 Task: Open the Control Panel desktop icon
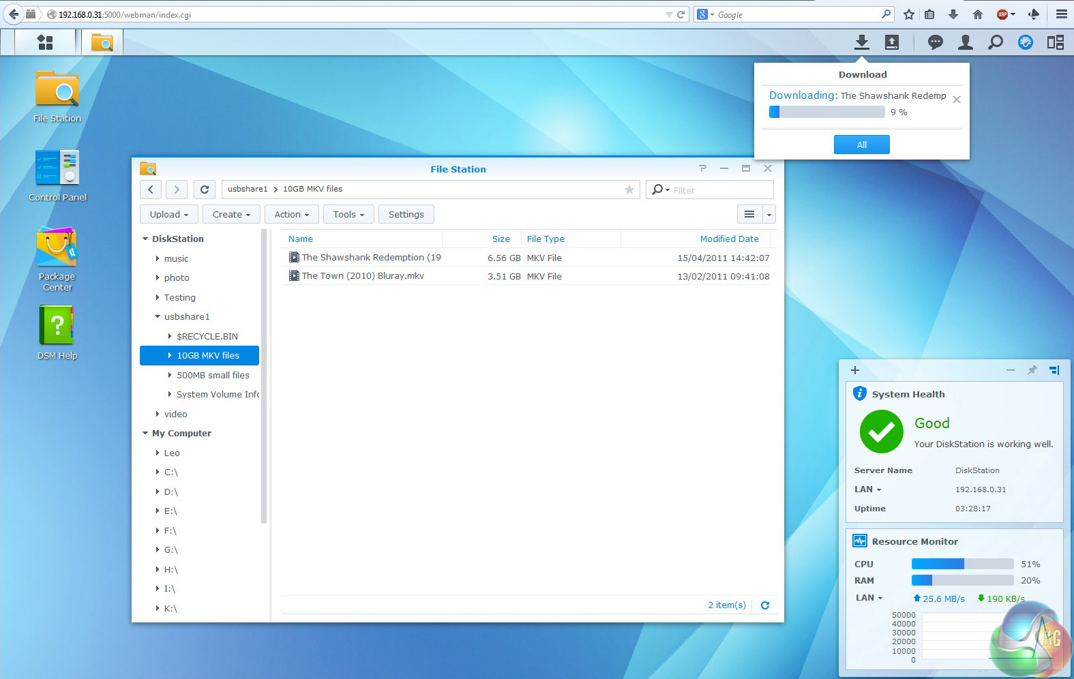click(57, 168)
